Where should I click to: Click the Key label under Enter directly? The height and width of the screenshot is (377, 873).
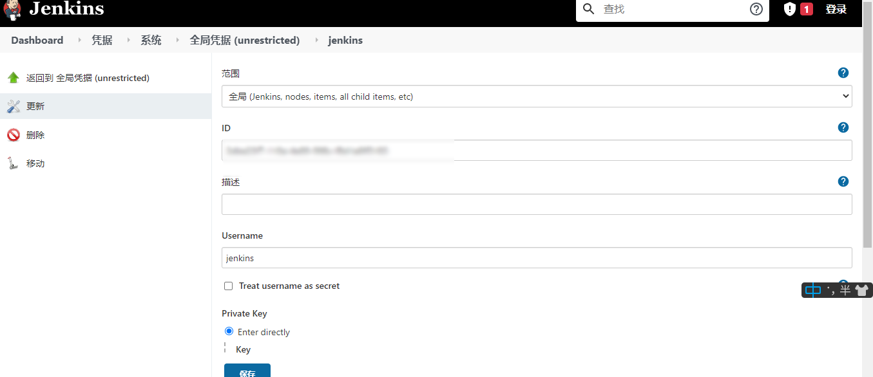[243, 349]
